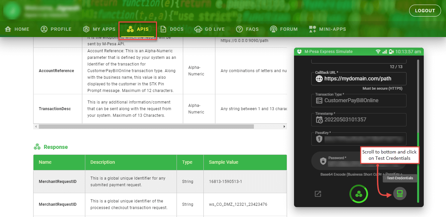This screenshot has width=446, height=217.
Task: Click the TransactionDesc parameter name
Action: 55,109
